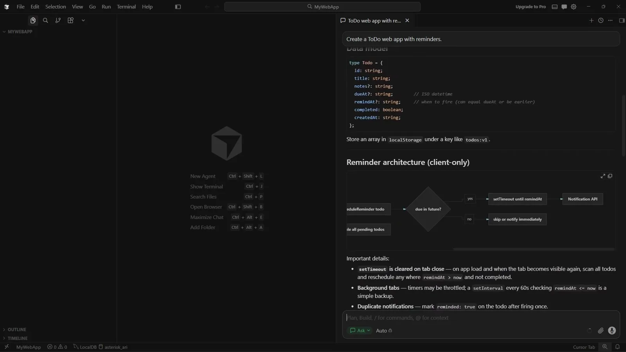Click the LocalDB status item
The height and width of the screenshot is (352, 626).
[85, 347]
